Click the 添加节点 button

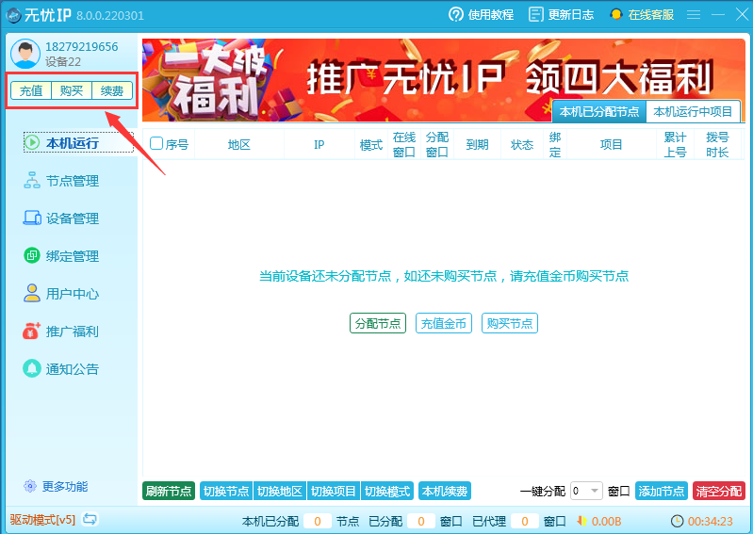pyautogui.click(x=662, y=491)
